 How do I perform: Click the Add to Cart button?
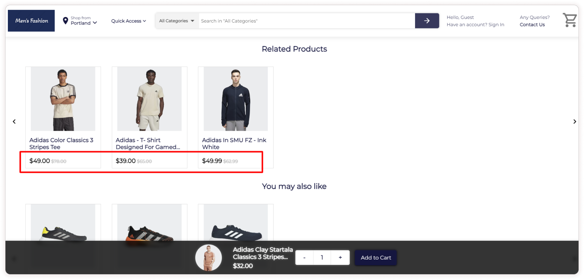point(376,257)
